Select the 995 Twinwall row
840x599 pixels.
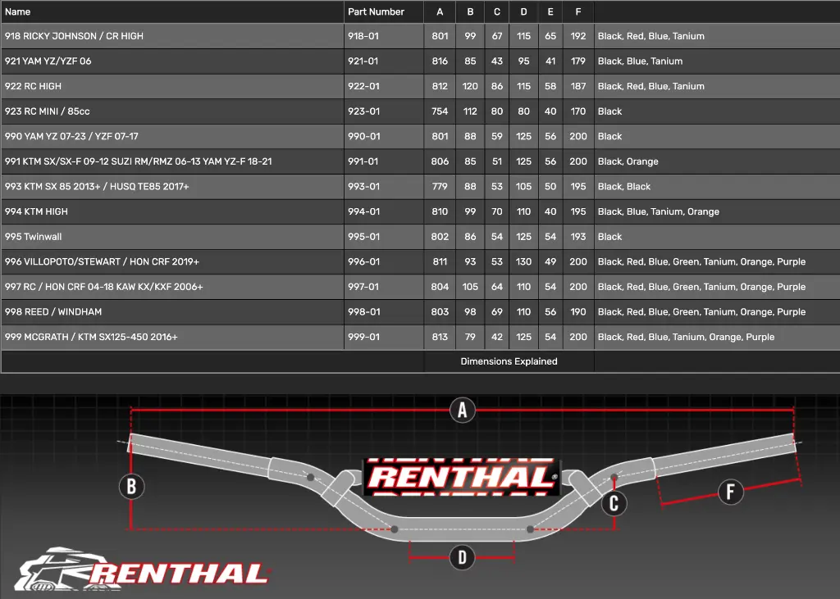pos(420,237)
